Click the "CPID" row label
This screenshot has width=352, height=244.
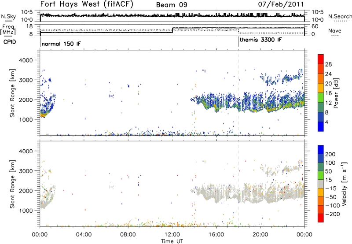pos(10,42)
